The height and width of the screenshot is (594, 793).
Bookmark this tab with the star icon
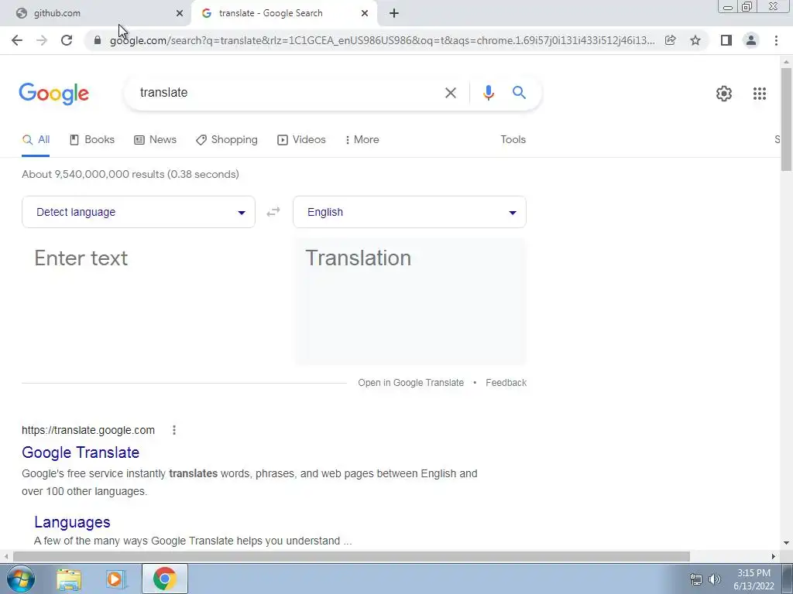[x=695, y=40]
